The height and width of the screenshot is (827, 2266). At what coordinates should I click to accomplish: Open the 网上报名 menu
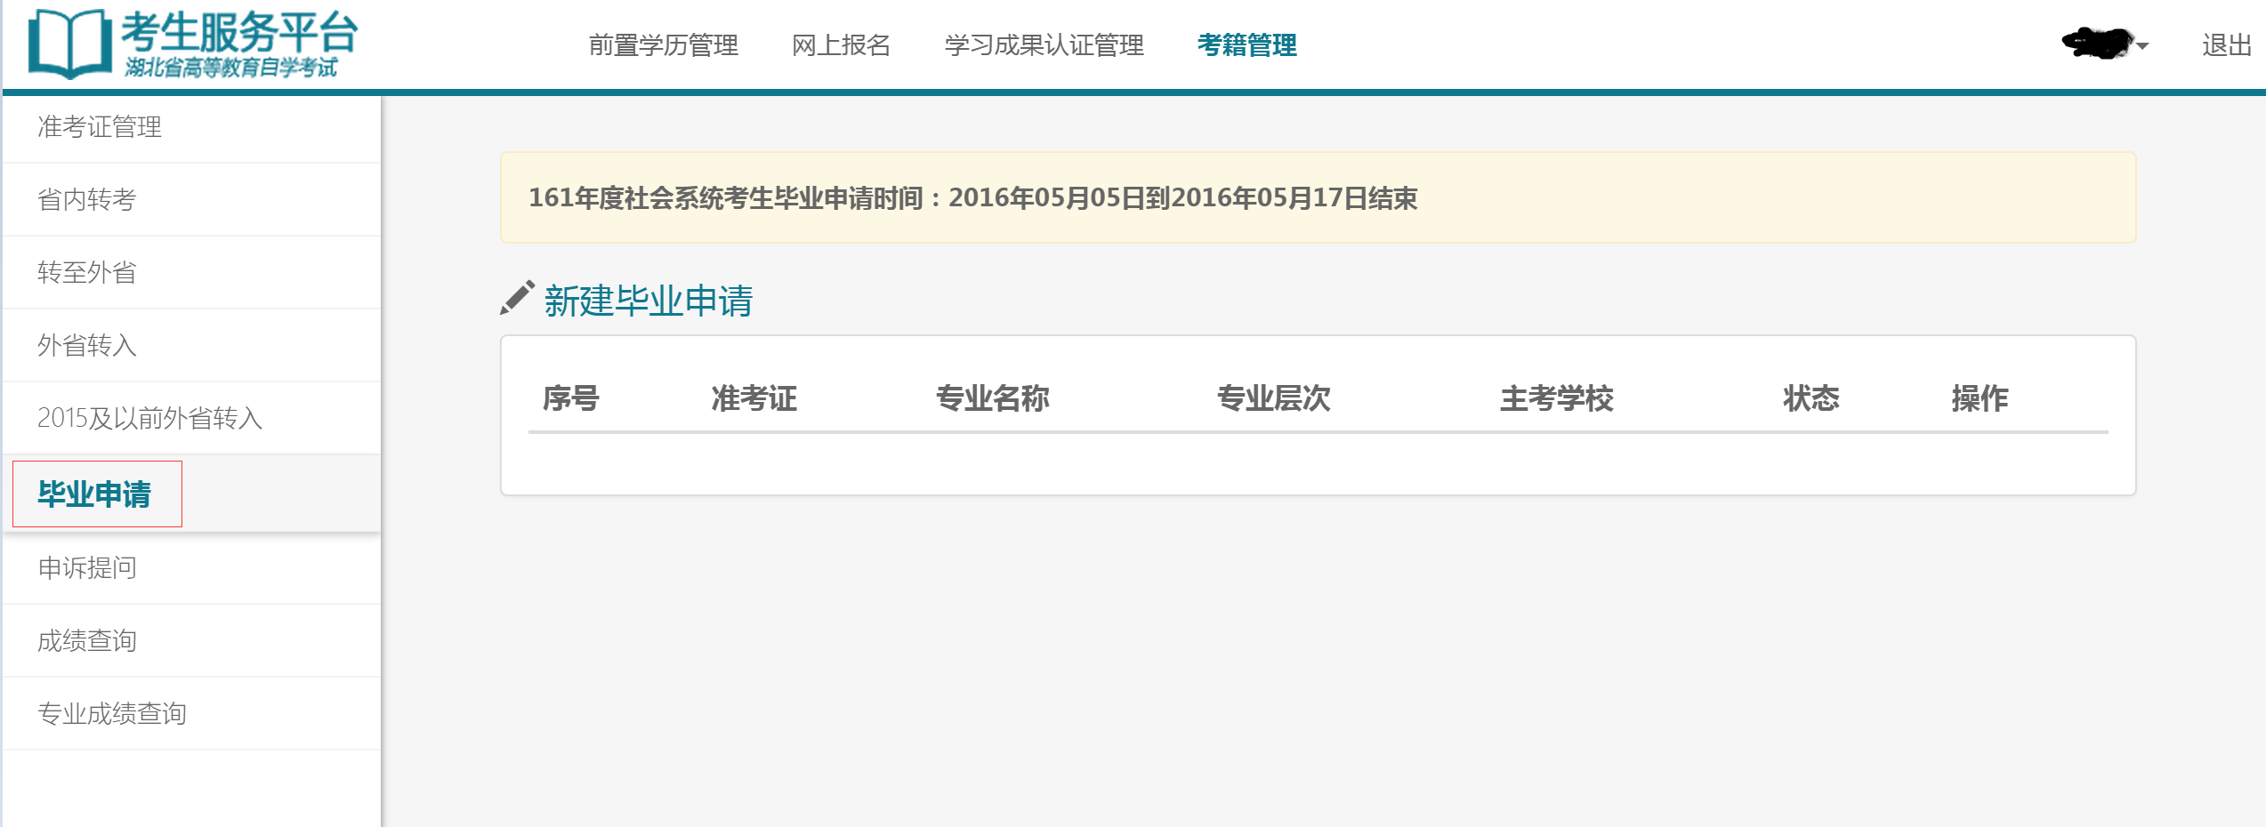[841, 45]
